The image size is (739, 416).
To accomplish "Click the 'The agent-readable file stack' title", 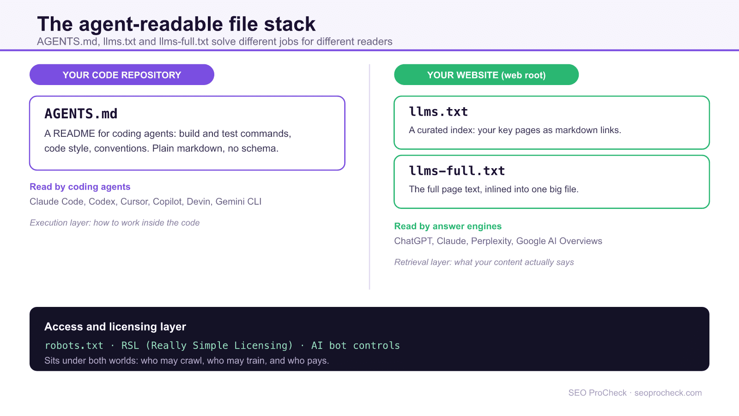I will point(176,24).
